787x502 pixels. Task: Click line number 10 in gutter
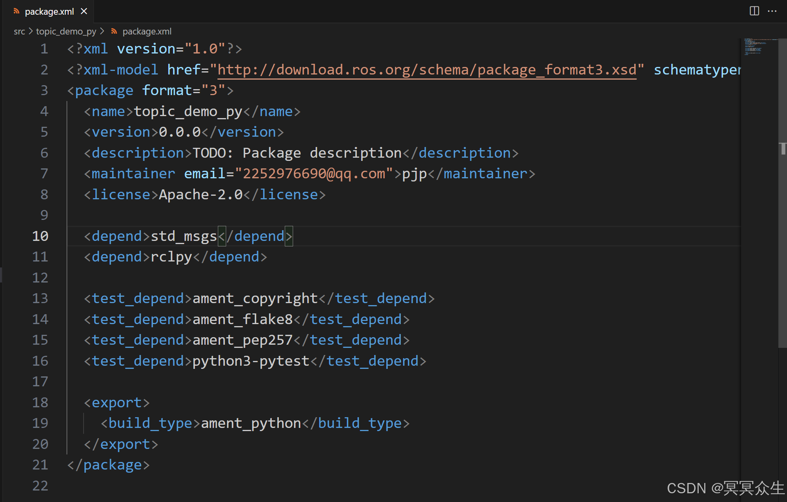40,236
